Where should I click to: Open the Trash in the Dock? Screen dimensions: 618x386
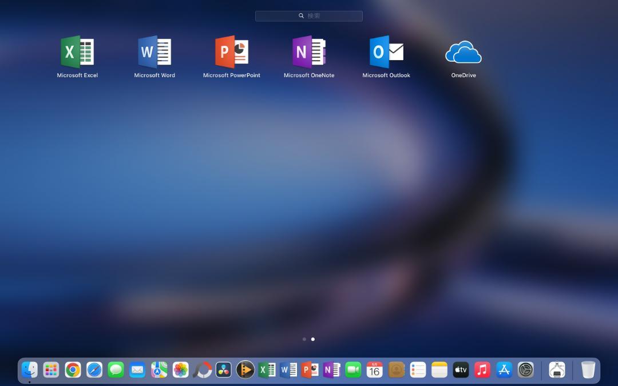pyautogui.click(x=588, y=370)
